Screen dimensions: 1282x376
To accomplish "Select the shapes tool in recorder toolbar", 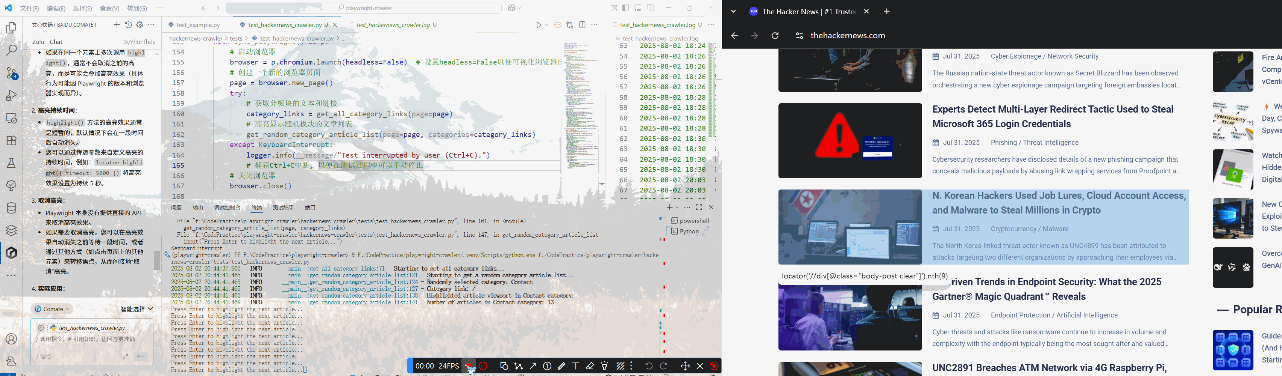I will 504,366.
